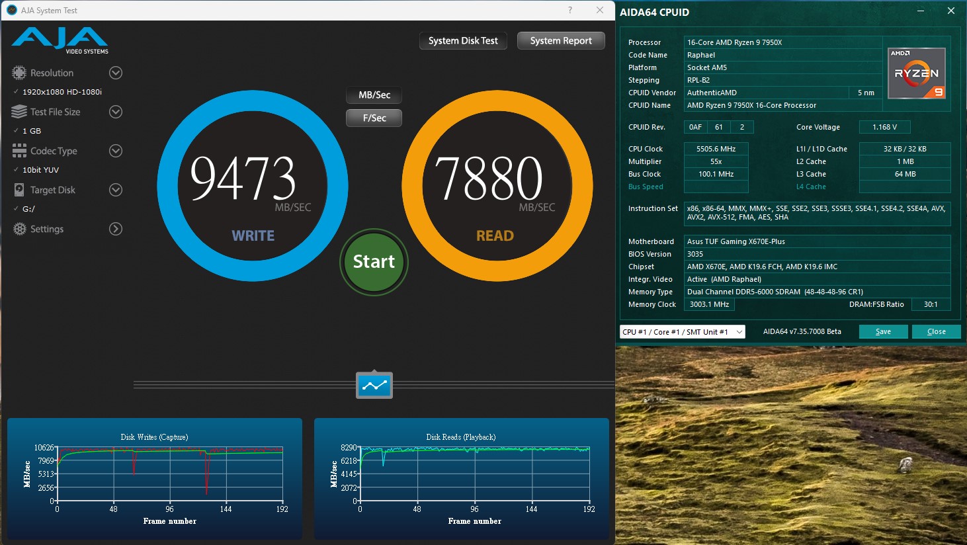Click the 5 nm process value
967x545 pixels.
click(x=866, y=93)
